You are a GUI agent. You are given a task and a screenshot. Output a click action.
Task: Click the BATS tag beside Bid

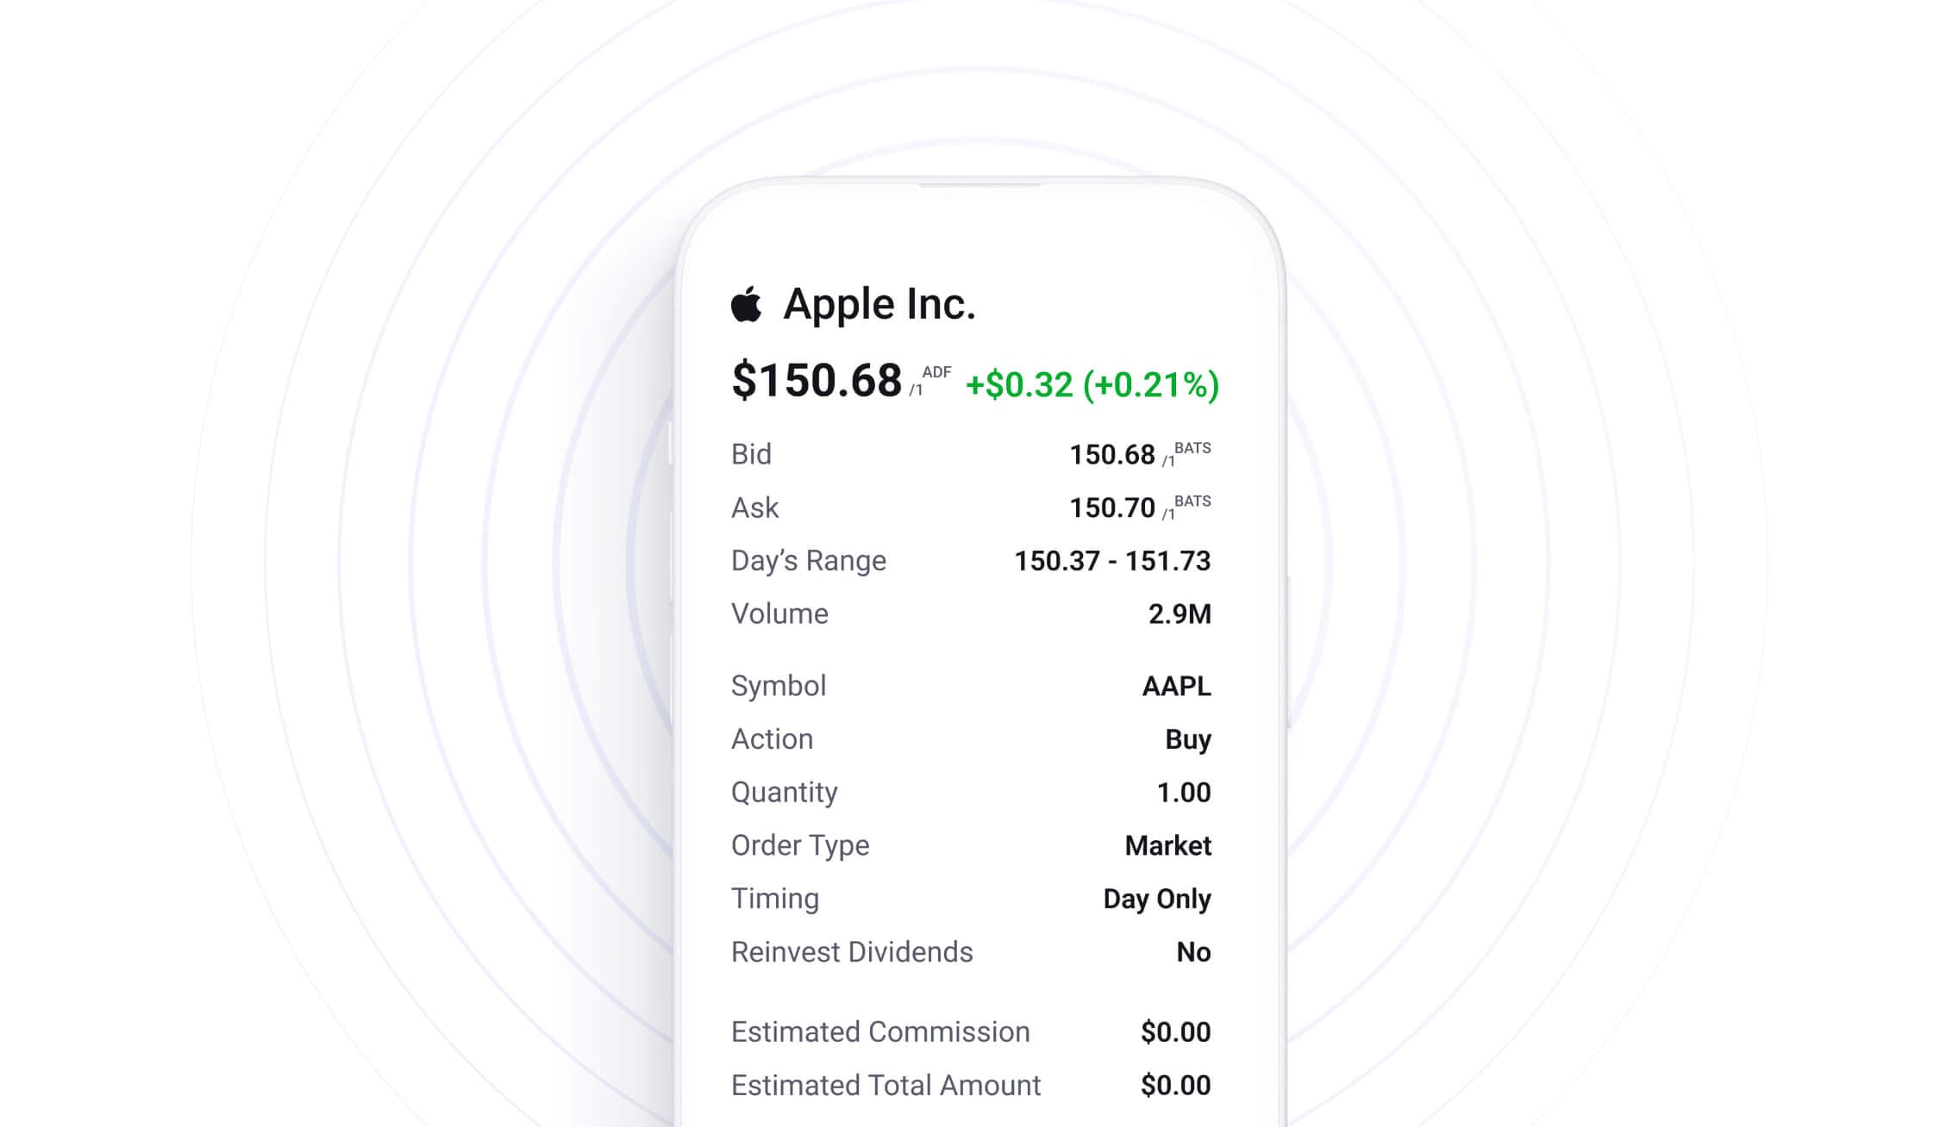pos(1192,448)
